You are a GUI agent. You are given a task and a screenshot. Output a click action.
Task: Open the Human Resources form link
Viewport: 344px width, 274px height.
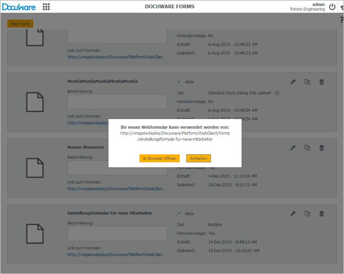[x=116, y=189]
